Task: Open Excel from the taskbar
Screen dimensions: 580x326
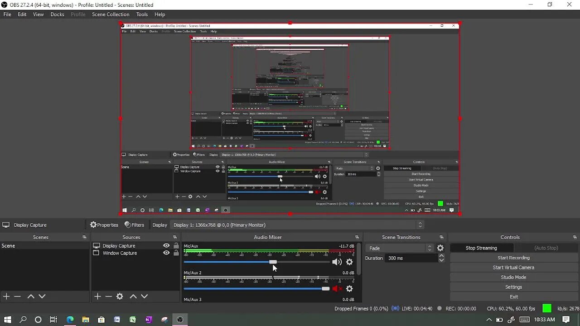Action: pyautogui.click(x=133, y=320)
